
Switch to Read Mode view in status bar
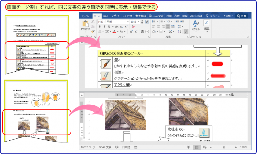(x=189, y=147)
